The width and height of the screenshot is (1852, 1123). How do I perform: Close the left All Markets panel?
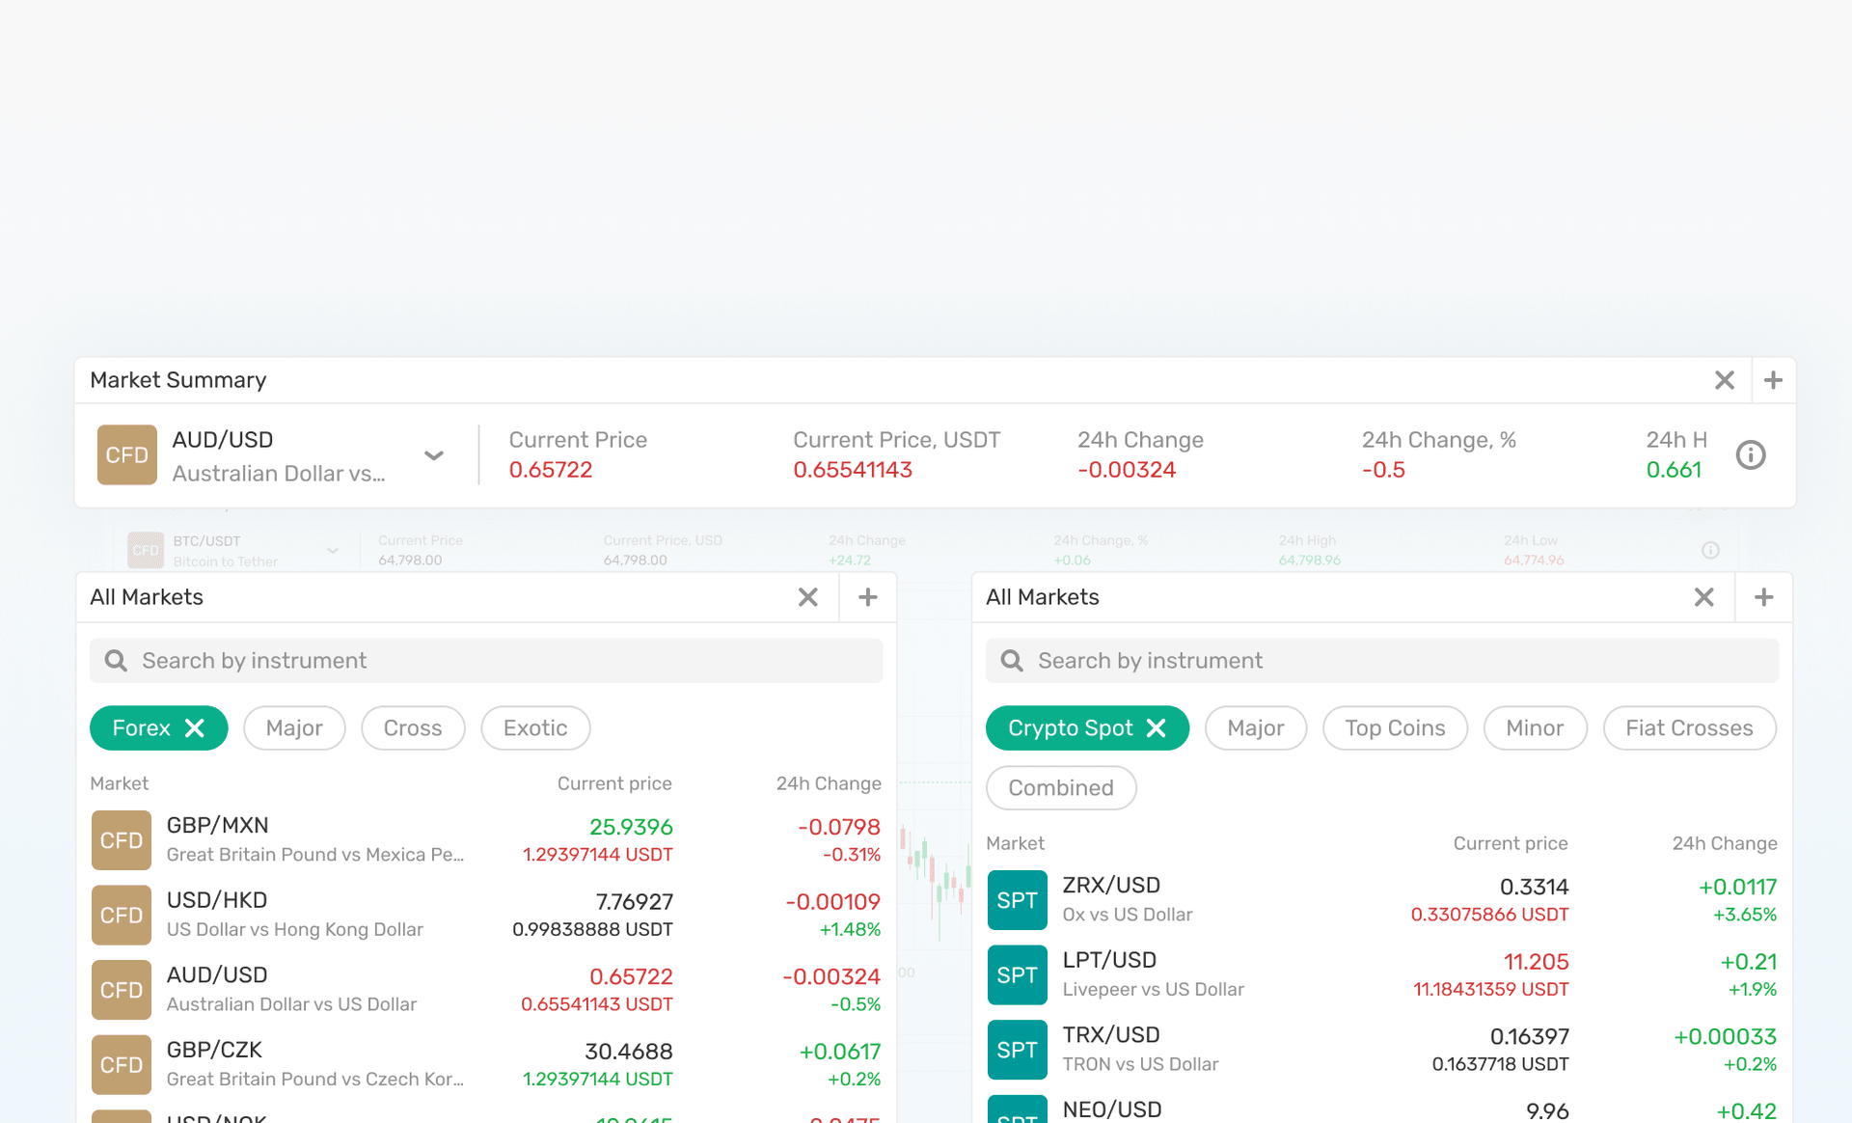[808, 597]
